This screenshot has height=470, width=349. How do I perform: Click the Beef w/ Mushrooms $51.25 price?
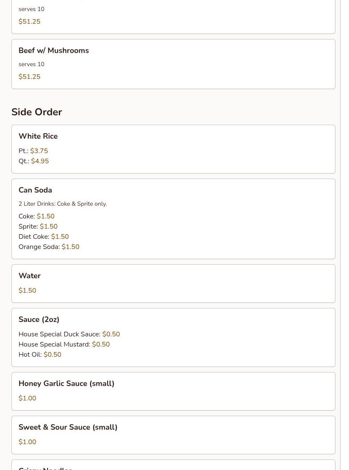(30, 77)
